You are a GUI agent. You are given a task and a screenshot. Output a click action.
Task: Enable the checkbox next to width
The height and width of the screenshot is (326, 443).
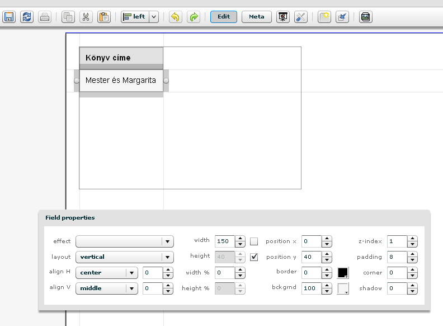click(x=254, y=241)
